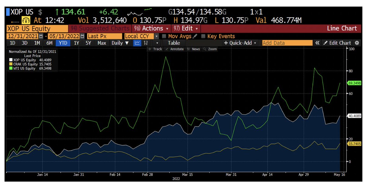The width and height of the screenshot is (366, 185).
Task: Select the Last Px field selector
Action: point(104,36)
